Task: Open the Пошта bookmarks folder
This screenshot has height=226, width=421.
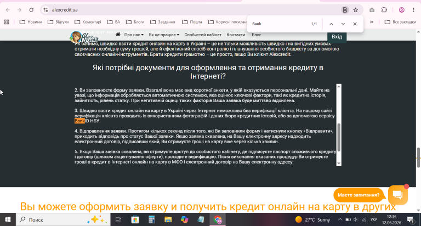Action: (192, 22)
